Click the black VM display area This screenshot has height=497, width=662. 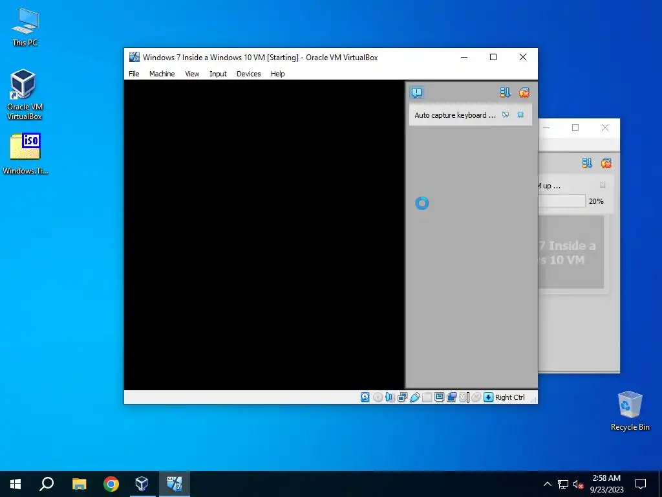264,234
